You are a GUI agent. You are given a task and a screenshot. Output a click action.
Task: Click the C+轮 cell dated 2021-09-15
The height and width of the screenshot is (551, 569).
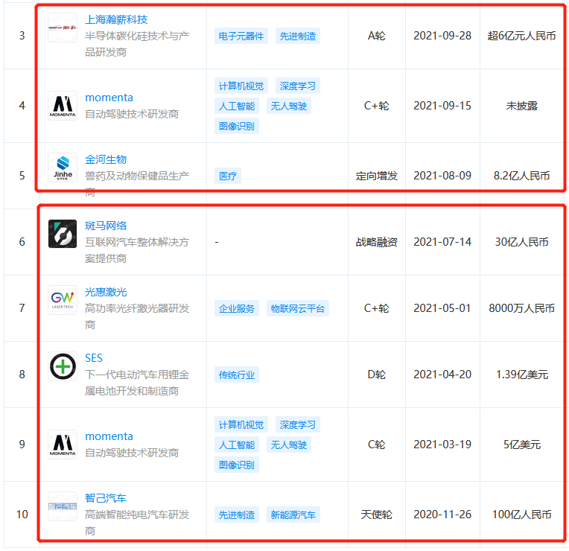tap(376, 106)
